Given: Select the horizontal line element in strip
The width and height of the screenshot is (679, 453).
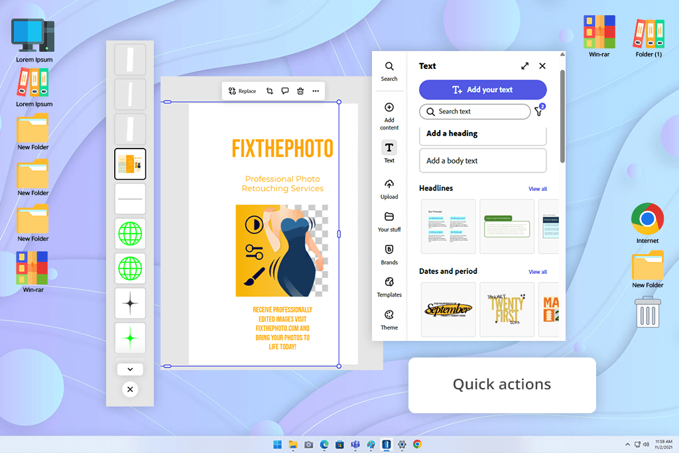Looking at the screenshot, I should coord(130,199).
